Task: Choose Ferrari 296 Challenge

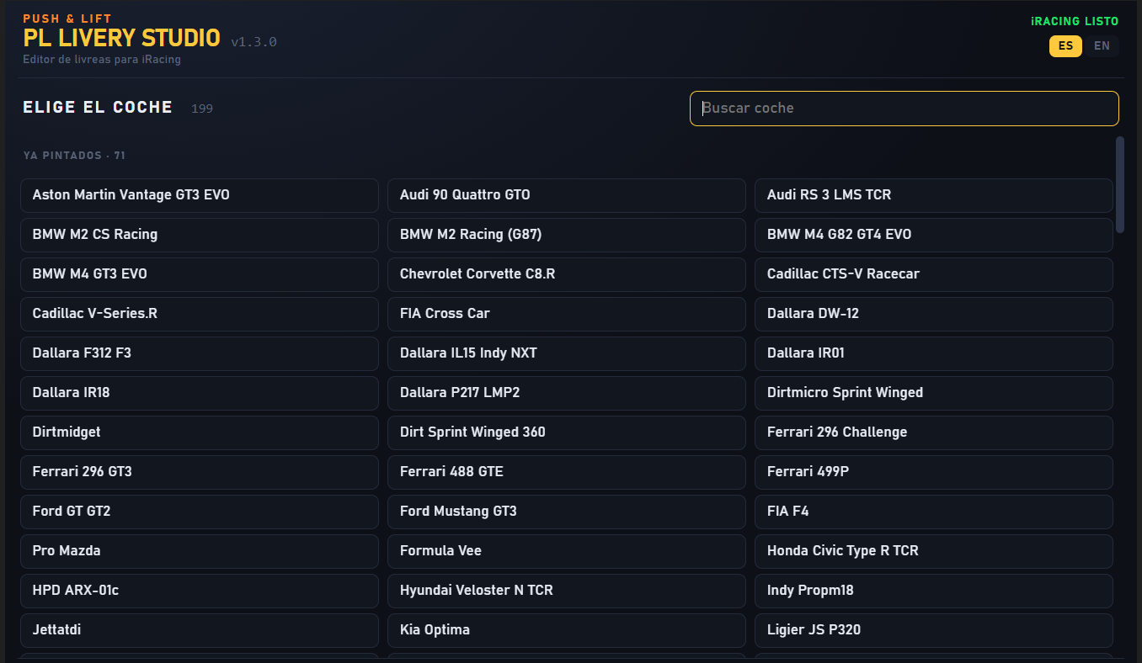Action: (934, 432)
